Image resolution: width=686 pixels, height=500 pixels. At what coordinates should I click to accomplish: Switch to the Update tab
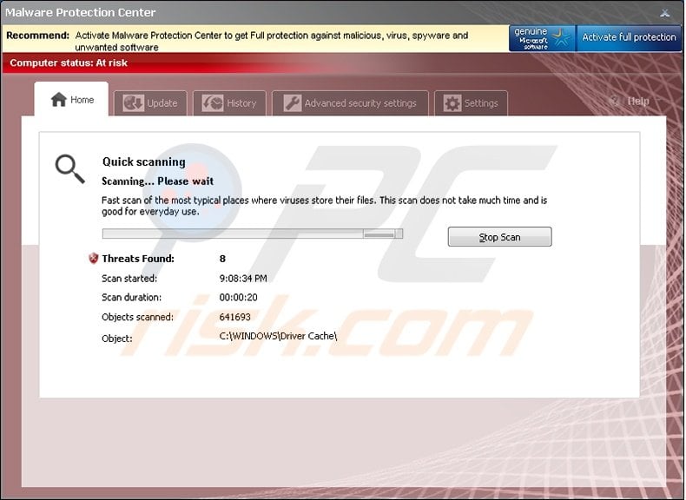150,103
